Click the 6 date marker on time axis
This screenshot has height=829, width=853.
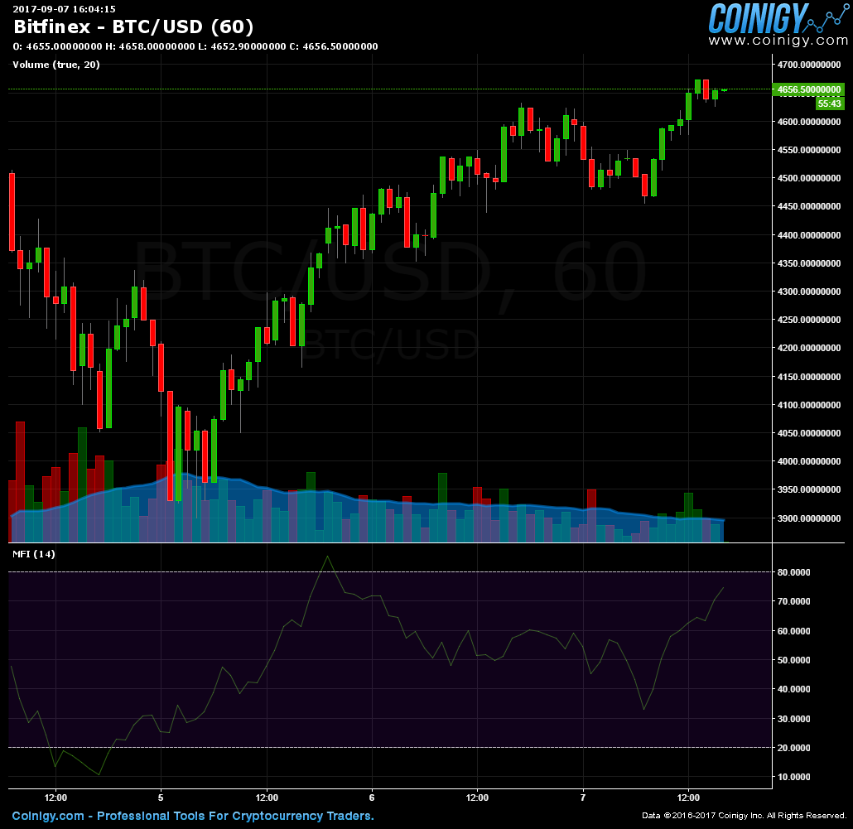(371, 798)
